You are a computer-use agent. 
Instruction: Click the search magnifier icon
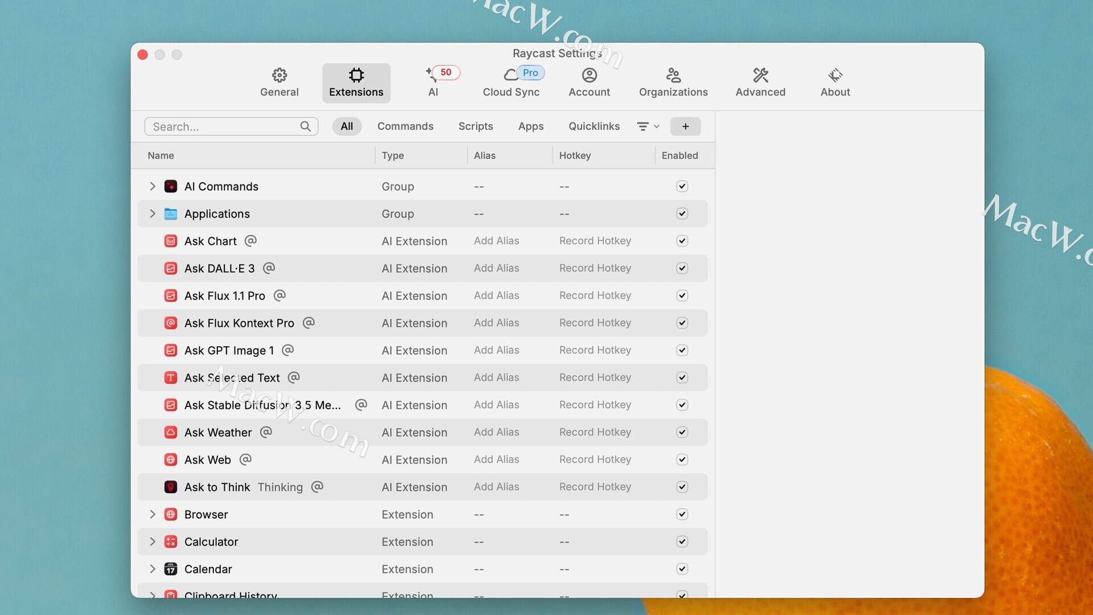[306, 126]
